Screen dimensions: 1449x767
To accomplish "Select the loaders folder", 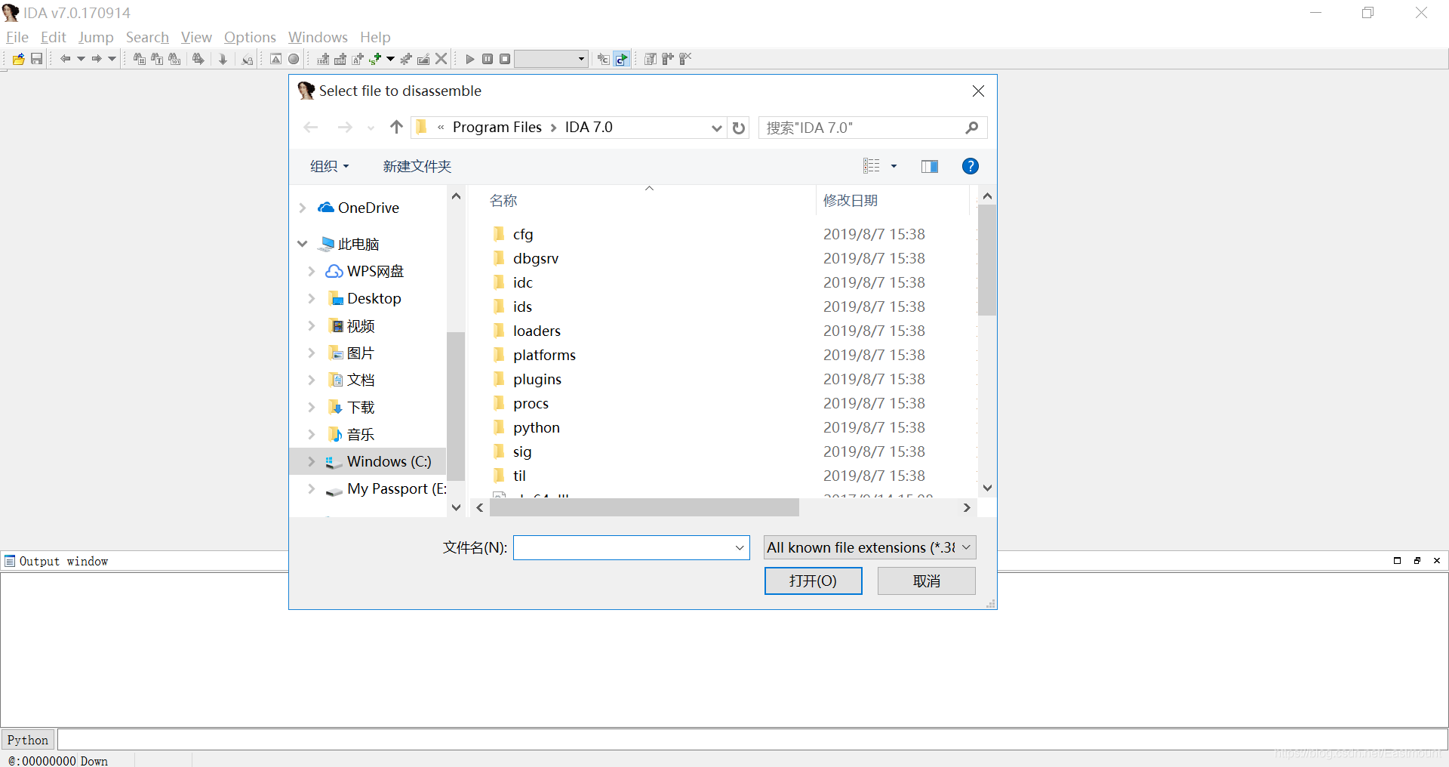I will [537, 331].
